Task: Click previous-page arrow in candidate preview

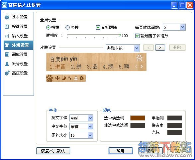Action: click(x=136, y=67)
